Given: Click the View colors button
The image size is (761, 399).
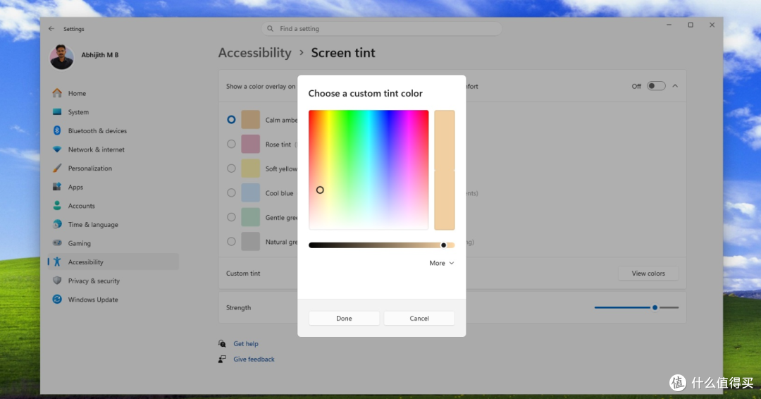Looking at the screenshot, I should (x=648, y=273).
